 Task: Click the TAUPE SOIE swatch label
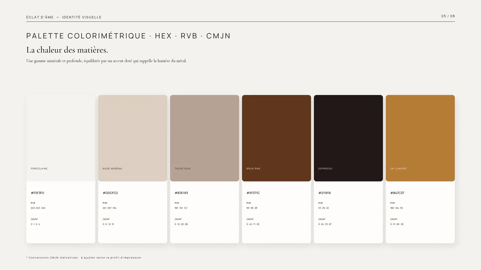pyautogui.click(x=183, y=169)
